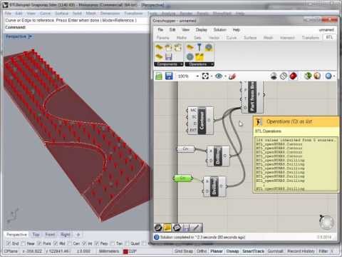Pencil icon in bottom-left canvas widget bar
The height and width of the screenshot is (257, 342).
click(x=196, y=228)
